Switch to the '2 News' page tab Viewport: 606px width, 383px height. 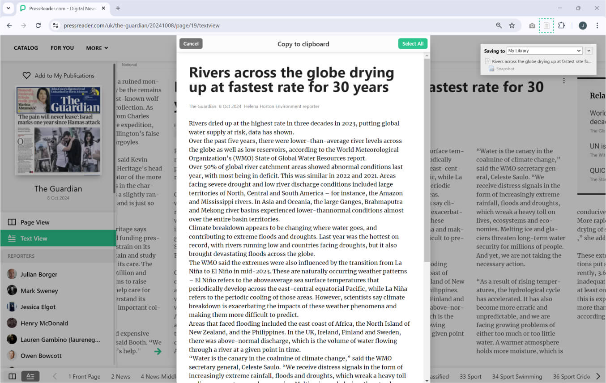pos(120,376)
